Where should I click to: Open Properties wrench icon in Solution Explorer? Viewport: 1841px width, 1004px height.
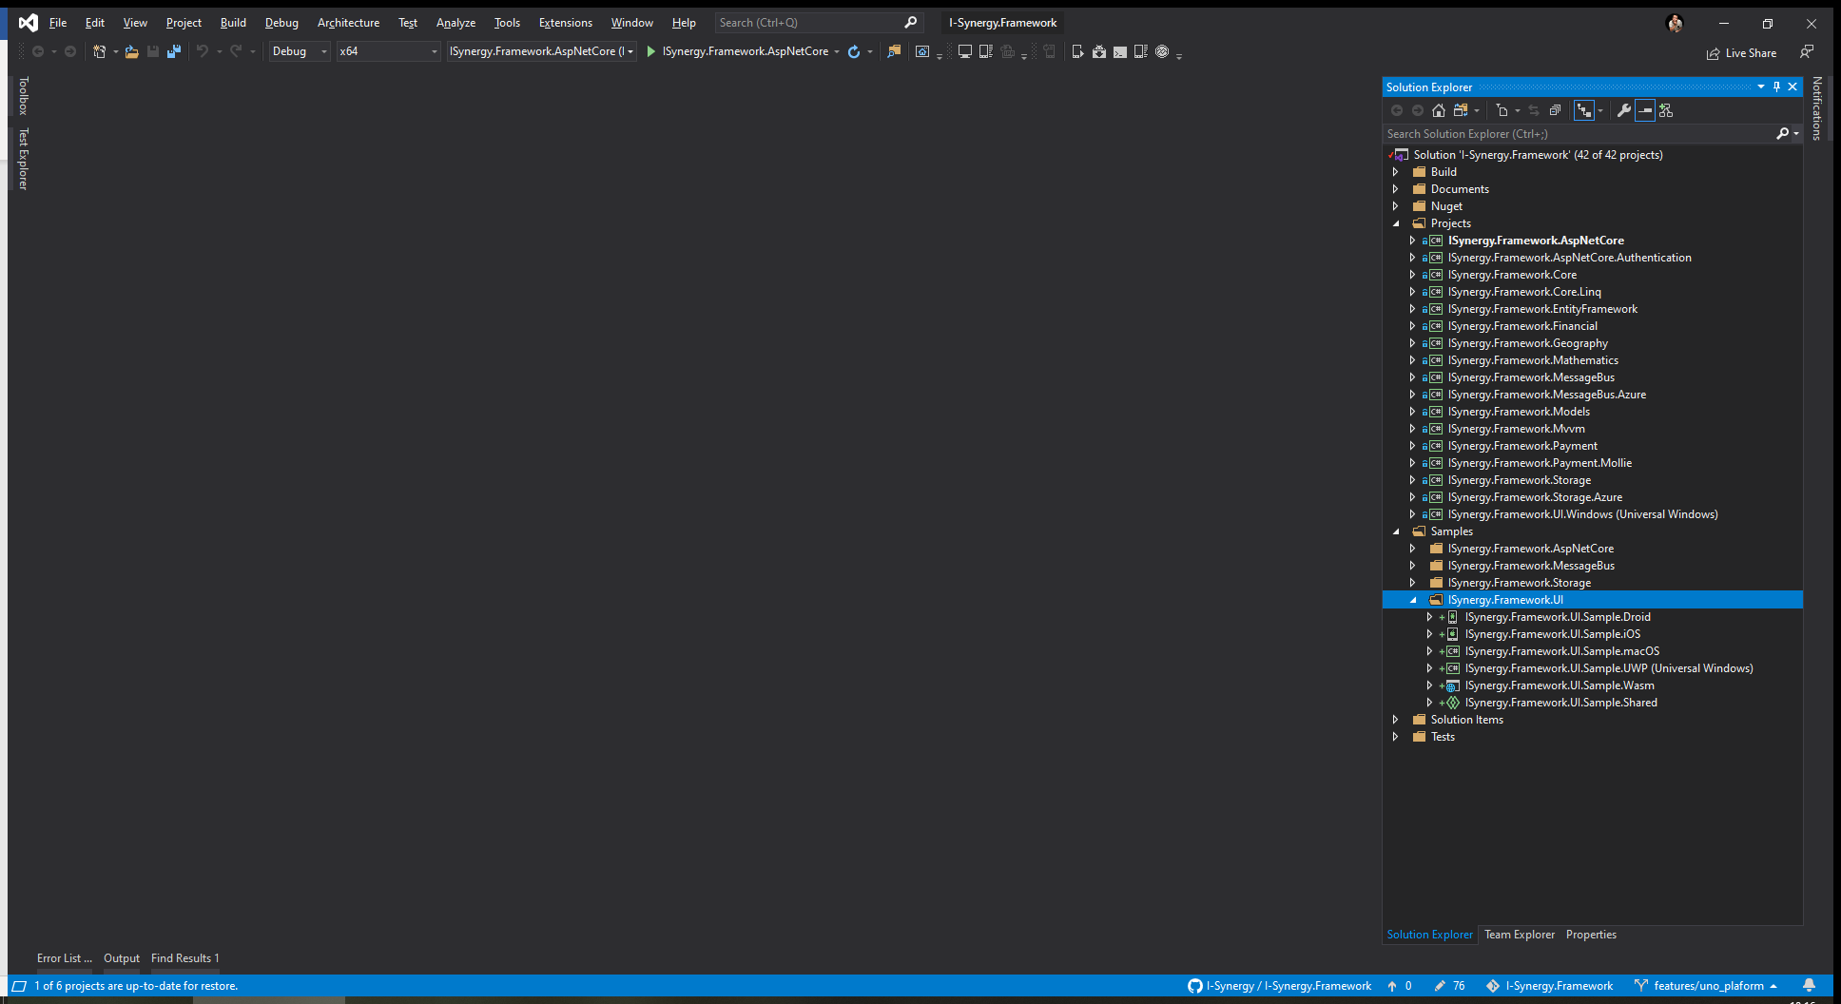pos(1624,110)
